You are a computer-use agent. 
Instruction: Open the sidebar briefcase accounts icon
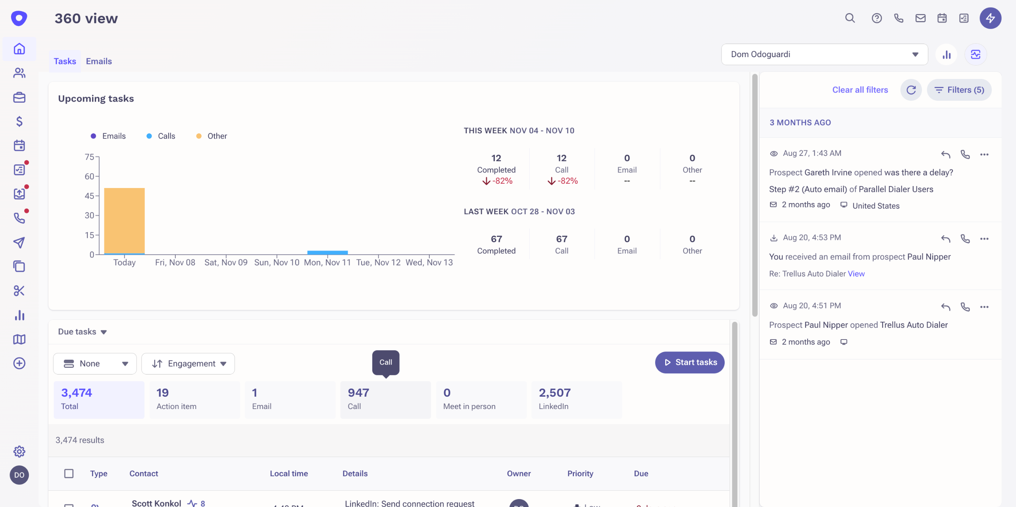pyautogui.click(x=19, y=98)
